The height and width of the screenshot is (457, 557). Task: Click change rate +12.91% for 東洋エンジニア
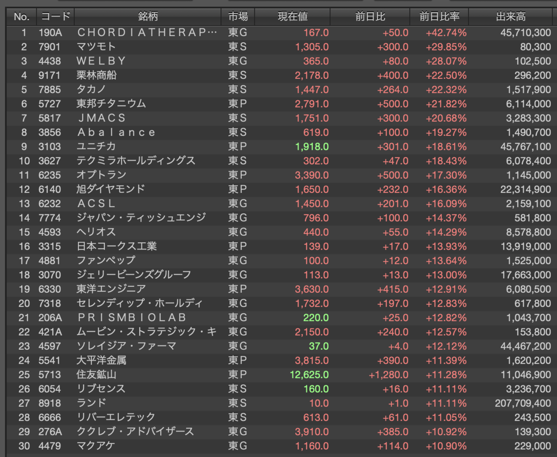tap(446, 289)
